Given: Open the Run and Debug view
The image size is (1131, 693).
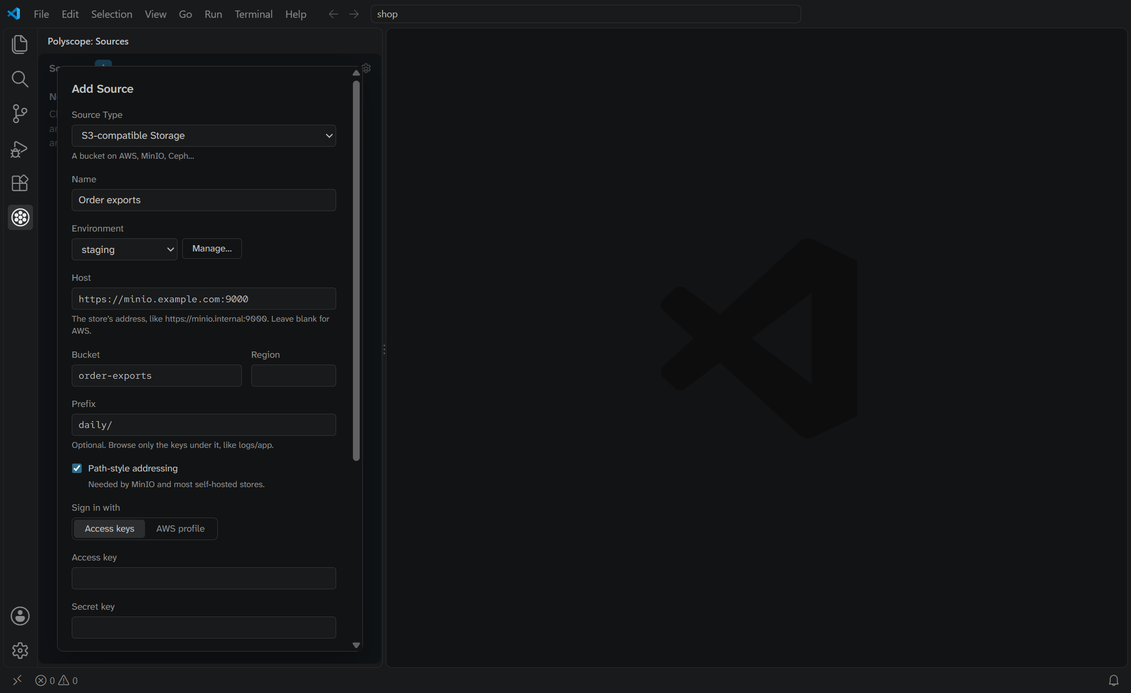Looking at the screenshot, I should tap(20, 149).
